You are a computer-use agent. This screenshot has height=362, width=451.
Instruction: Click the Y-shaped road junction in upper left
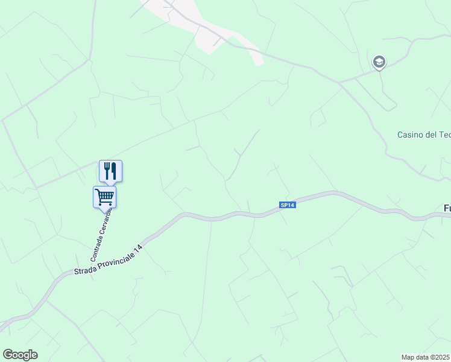(89, 60)
